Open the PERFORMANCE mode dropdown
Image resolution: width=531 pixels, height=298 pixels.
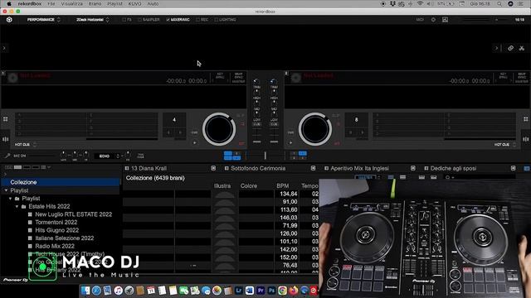44,20
